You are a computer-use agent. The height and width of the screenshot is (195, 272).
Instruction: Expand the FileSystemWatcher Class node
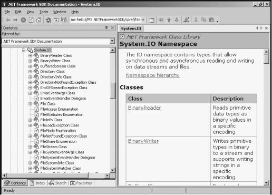coord(30,168)
